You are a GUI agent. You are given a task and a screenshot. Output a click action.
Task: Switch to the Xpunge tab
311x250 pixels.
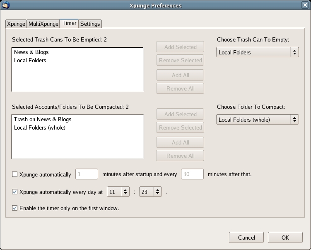16,24
